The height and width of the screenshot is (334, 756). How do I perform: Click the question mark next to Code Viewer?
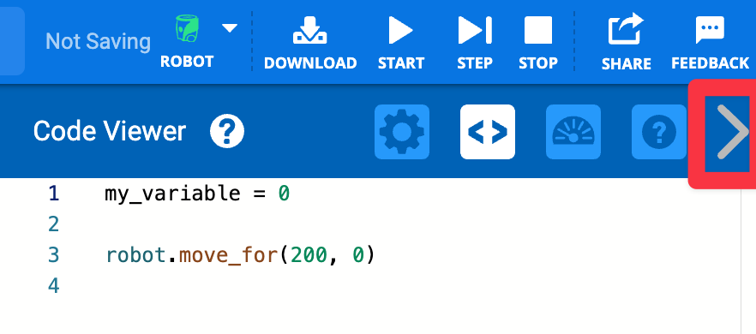[x=227, y=131]
